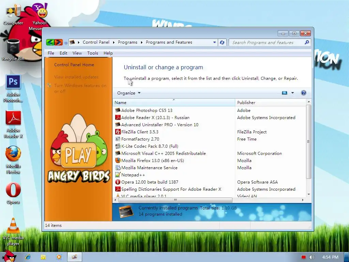The width and height of the screenshot is (349, 262).
Task: Open the Tools menu
Action: [93, 53]
